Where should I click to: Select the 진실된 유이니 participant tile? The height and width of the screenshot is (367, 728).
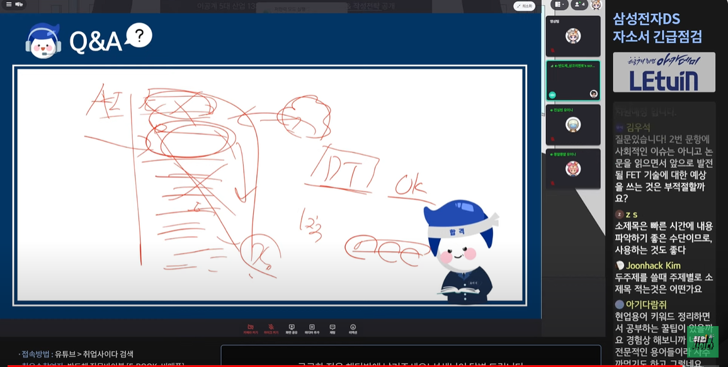tap(572, 125)
